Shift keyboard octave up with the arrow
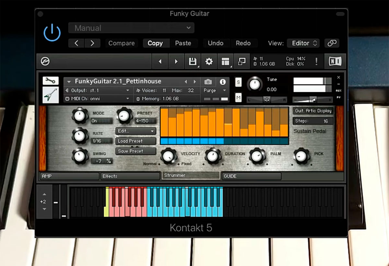Viewport: 389px width, 266px height. tap(44, 194)
